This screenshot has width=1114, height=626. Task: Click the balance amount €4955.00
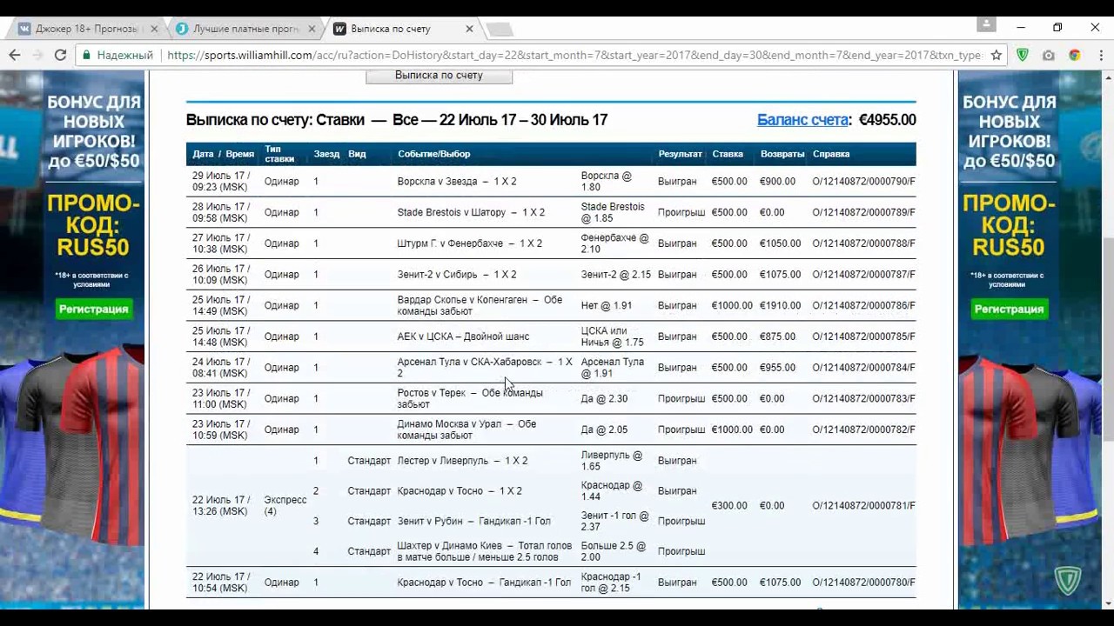point(887,120)
